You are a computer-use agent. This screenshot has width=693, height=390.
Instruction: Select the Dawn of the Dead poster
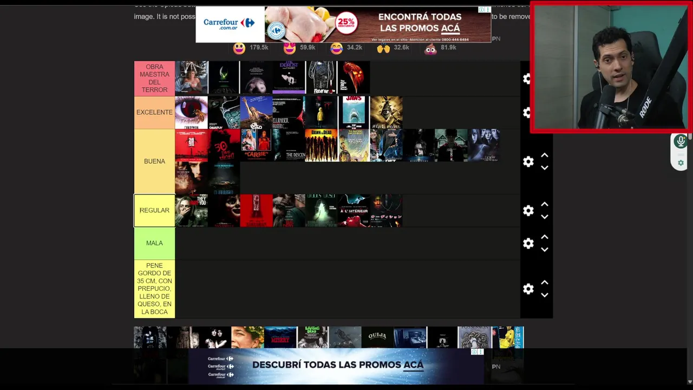pyautogui.click(x=321, y=145)
